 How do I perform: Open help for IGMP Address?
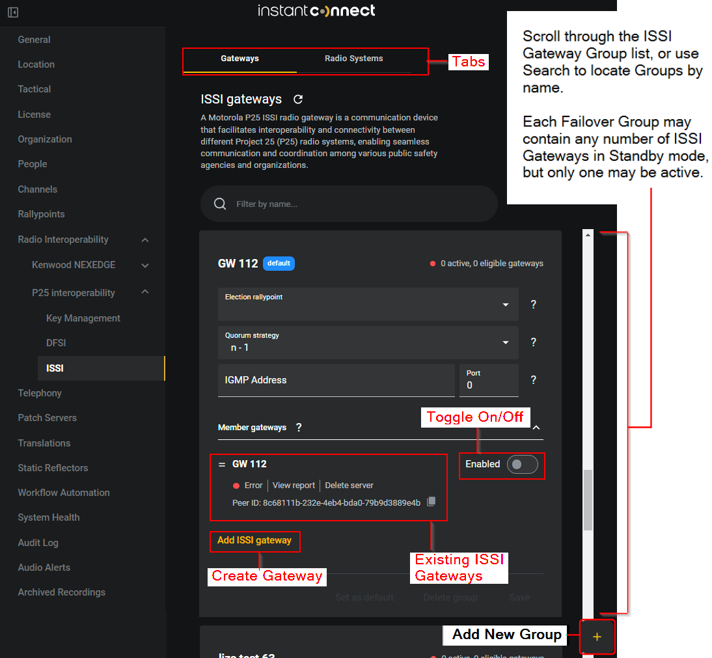tap(534, 379)
